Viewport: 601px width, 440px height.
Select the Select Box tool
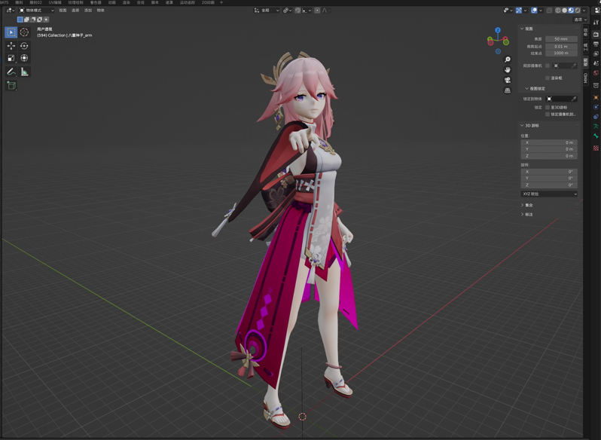point(11,32)
